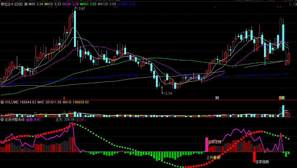Click the 金资: 0.00 value
The height and width of the screenshot is (168, 297).
pos(33,119)
